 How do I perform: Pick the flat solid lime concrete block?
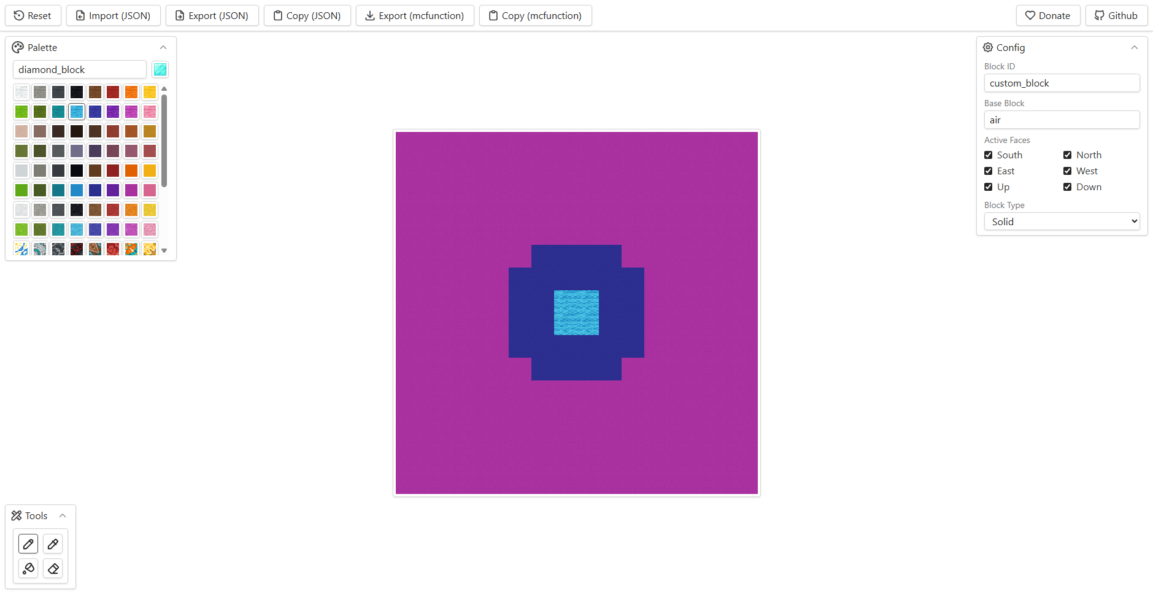click(21, 190)
